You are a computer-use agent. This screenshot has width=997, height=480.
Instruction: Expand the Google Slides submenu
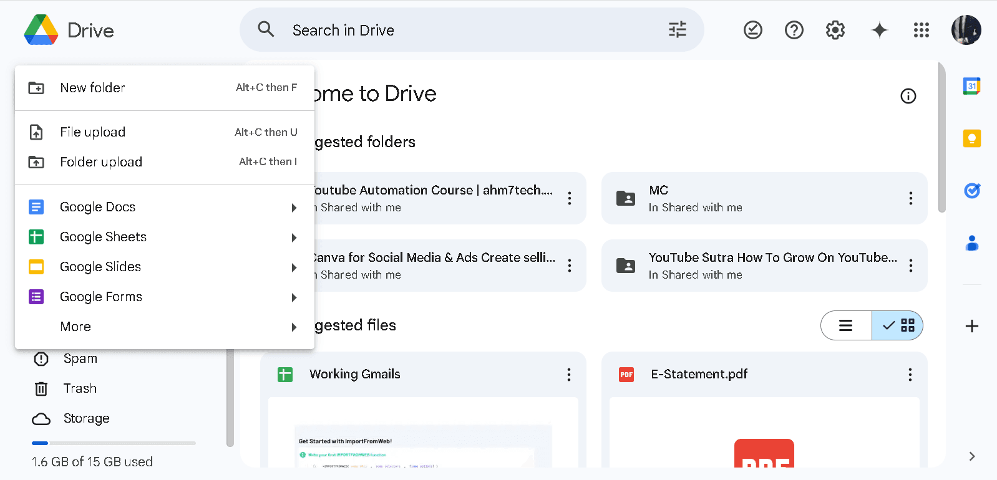pos(294,267)
